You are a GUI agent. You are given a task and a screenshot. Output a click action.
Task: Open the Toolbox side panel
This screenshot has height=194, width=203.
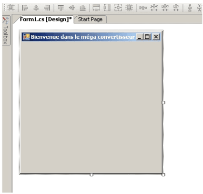(x=6, y=31)
